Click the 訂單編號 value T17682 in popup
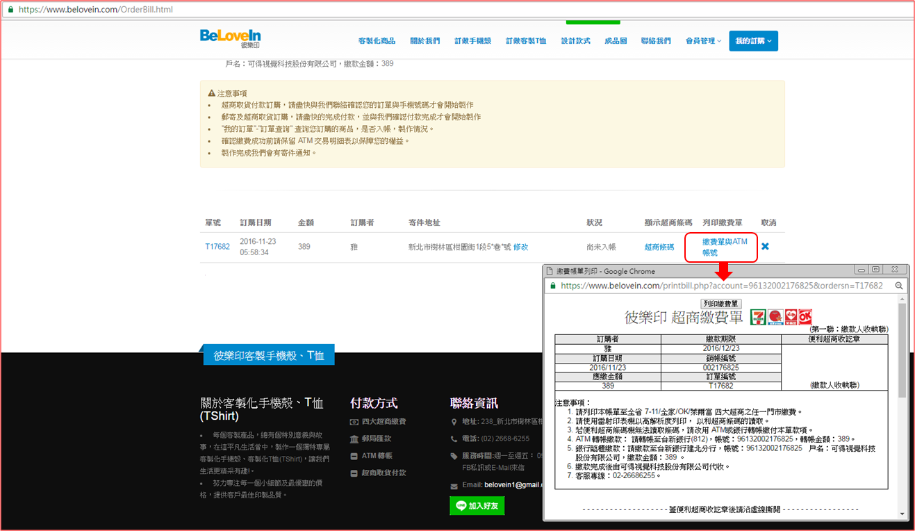Image resolution: width=915 pixels, height=531 pixels. coord(721,385)
